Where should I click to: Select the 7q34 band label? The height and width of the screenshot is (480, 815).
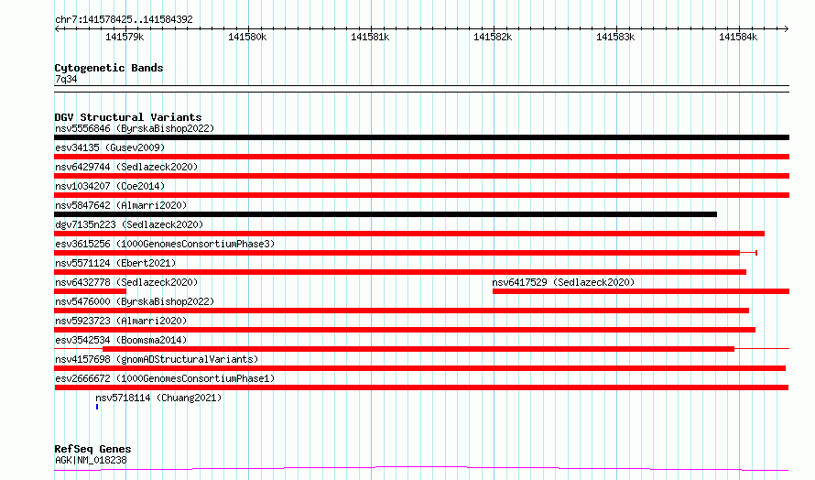(x=66, y=79)
